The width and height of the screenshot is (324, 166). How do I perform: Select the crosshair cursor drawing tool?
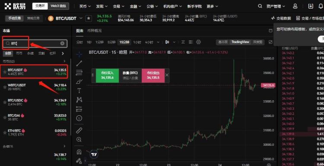point(79,54)
